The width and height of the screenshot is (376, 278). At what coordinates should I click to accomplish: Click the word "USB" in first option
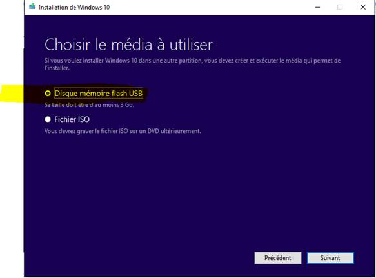[x=135, y=94]
